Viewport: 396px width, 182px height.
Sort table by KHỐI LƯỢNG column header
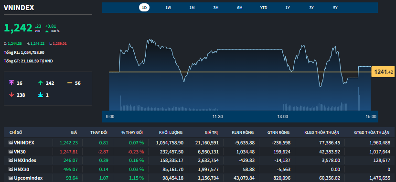click(171, 132)
